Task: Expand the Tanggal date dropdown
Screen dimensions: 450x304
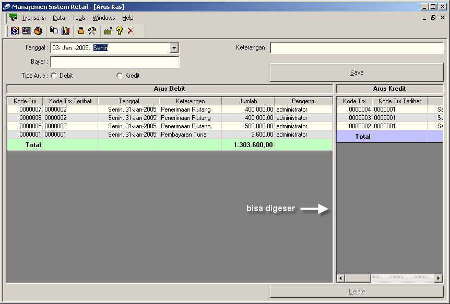Action: click(x=174, y=48)
